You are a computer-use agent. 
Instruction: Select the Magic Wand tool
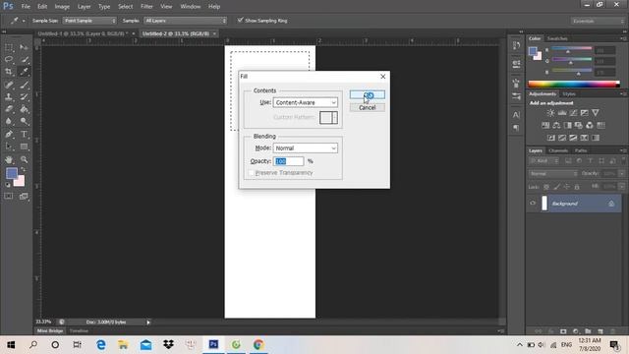point(24,59)
